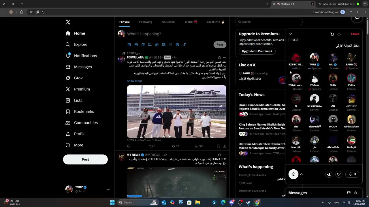Open Discord from taskbar
The height and width of the screenshot is (207, 369).
[x=232, y=202]
